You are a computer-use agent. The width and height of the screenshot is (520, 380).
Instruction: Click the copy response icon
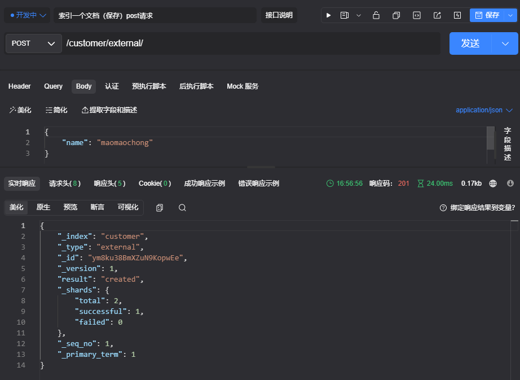(160, 208)
